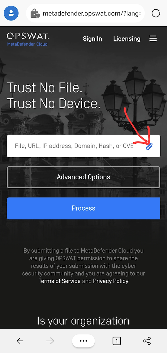Tap the browser share icon
The width and height of the screenshot is (167, 353).
point(147,341)
